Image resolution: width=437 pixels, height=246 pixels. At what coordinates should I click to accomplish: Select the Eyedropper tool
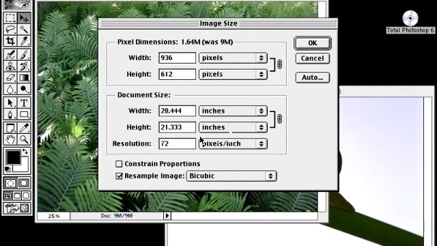(24, 128)
